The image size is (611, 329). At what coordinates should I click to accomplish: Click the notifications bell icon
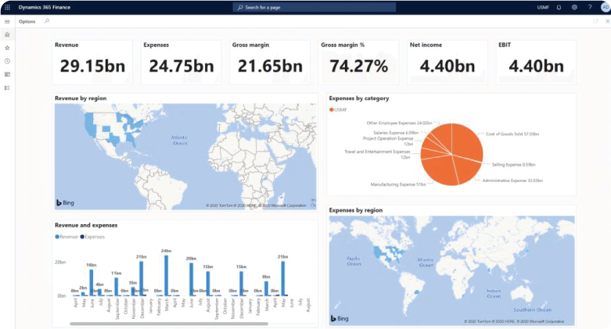pos(559,7)
